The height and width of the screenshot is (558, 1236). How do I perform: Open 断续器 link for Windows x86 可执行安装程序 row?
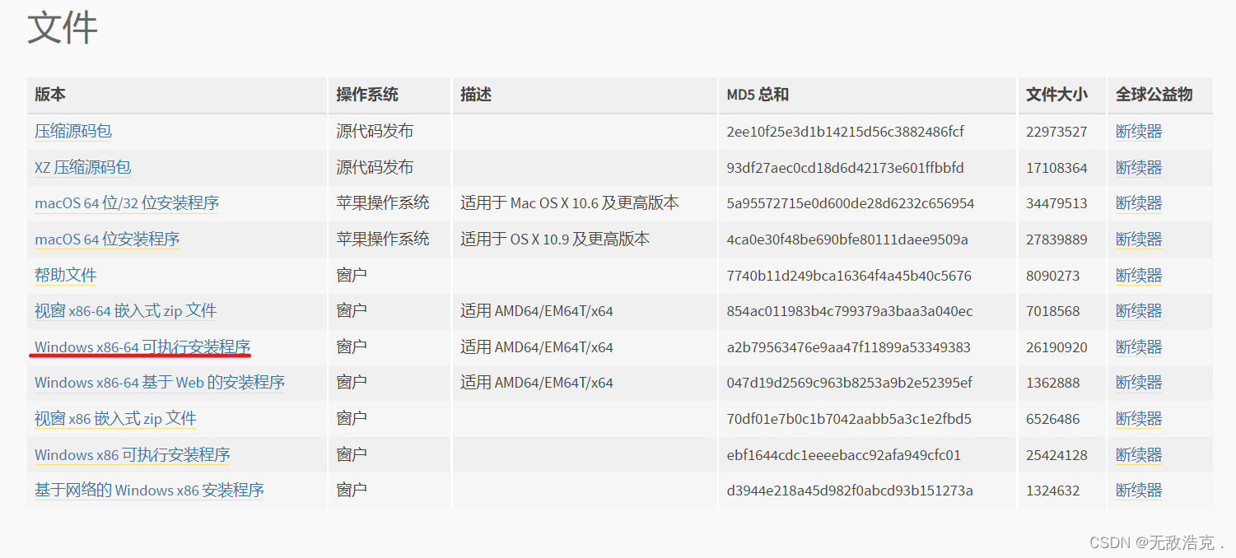1139,454
